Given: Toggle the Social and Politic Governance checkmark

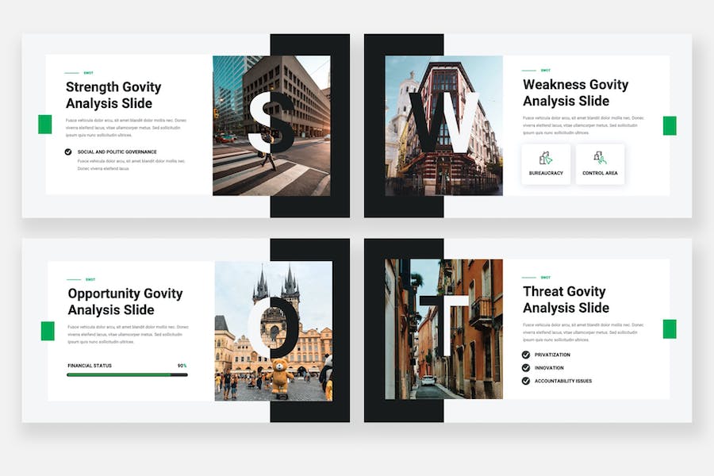Looking at the screenshot, I should [x=68, y=152].
